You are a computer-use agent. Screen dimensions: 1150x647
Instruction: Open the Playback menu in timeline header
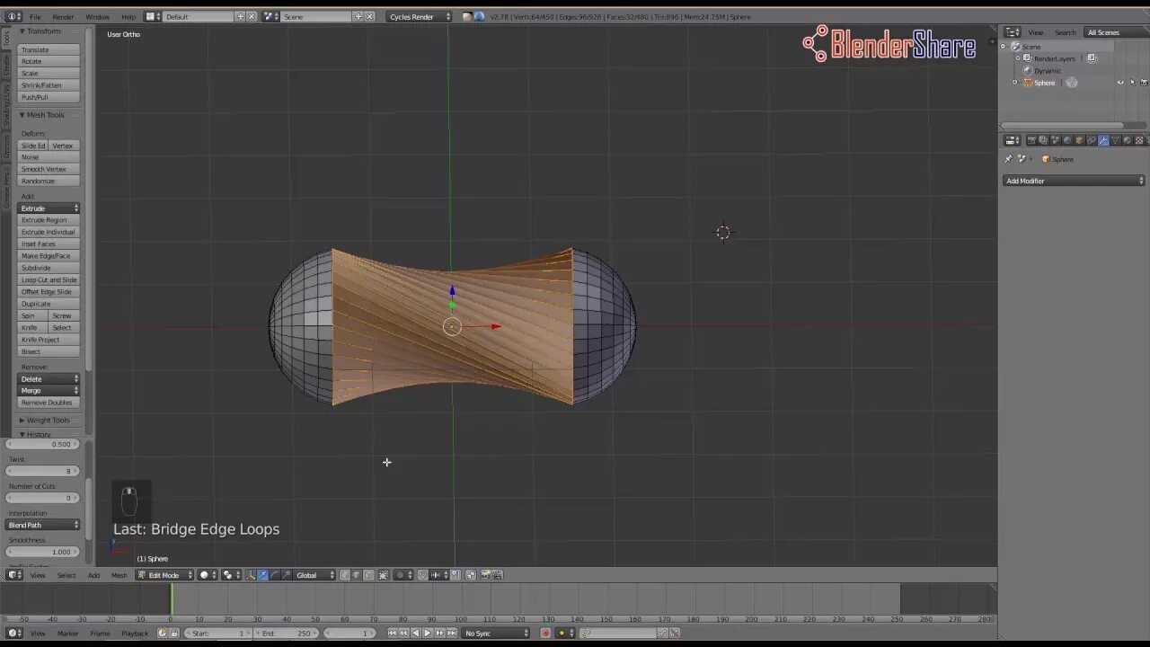coord(135,633)
